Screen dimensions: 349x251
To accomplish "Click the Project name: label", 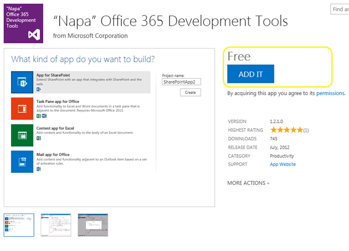I will tap(173, 76).
